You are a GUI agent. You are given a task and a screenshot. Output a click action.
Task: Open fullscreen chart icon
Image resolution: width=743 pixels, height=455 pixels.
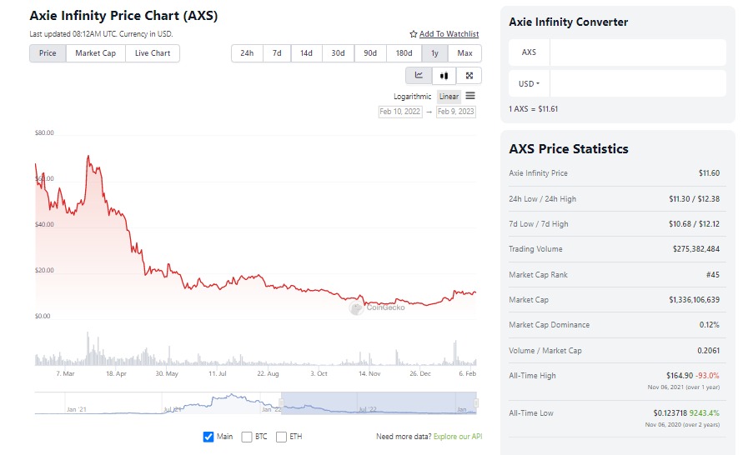pyautogui.click(x=469, y=75)
